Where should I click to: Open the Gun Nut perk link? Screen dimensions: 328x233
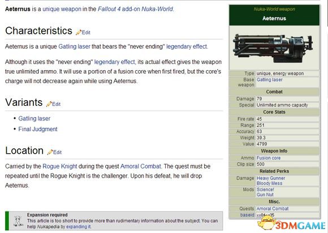265,195
